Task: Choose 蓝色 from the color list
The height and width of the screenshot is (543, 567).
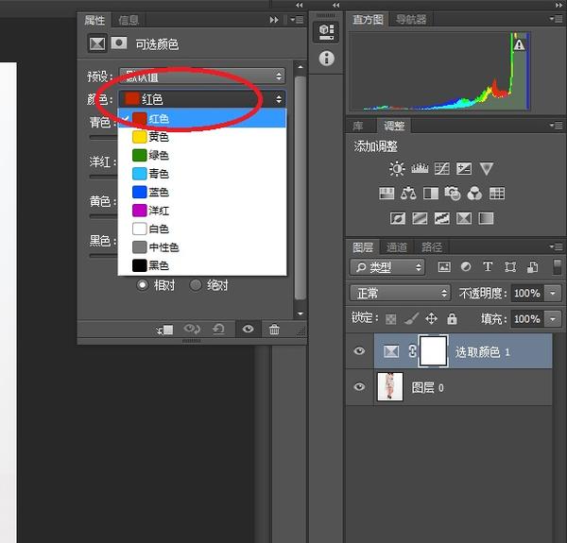Action: [202, 193]
